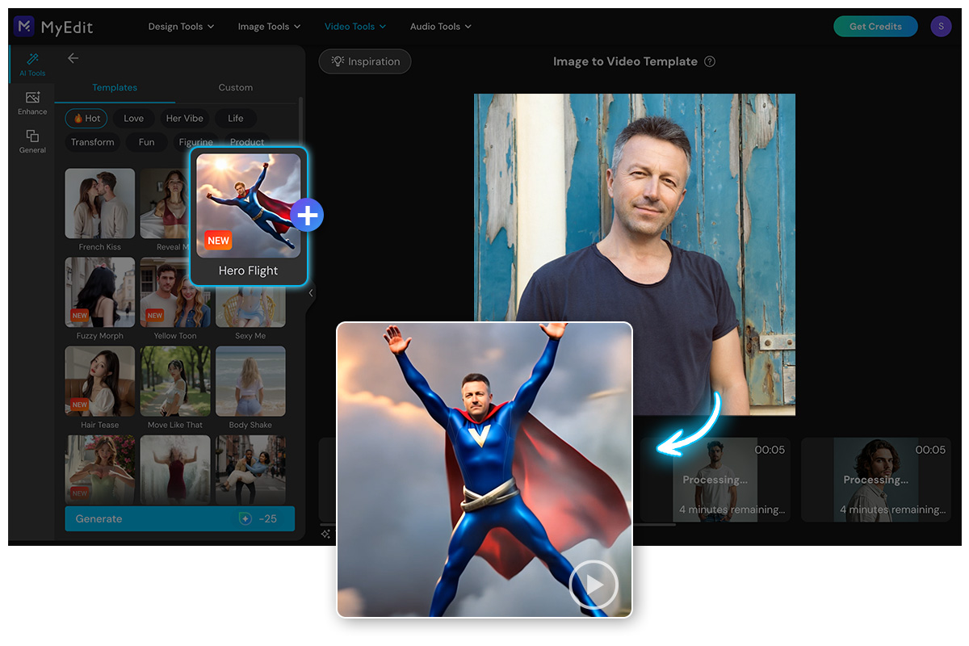Switch to the Custom tab
The height and width of the screenshot is (646, 969).
235,87
